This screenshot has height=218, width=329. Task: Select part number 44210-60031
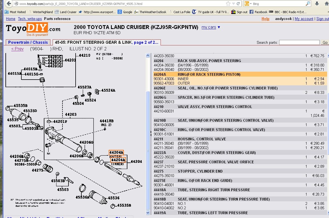164,111
